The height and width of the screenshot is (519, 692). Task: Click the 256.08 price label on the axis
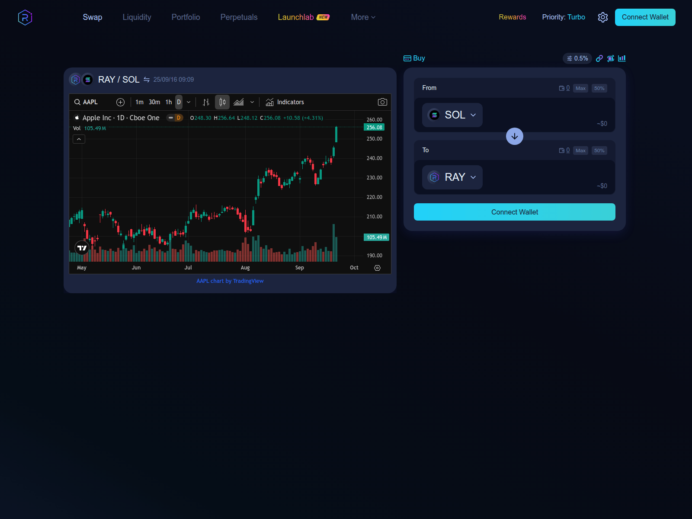(x=374, y=128)
